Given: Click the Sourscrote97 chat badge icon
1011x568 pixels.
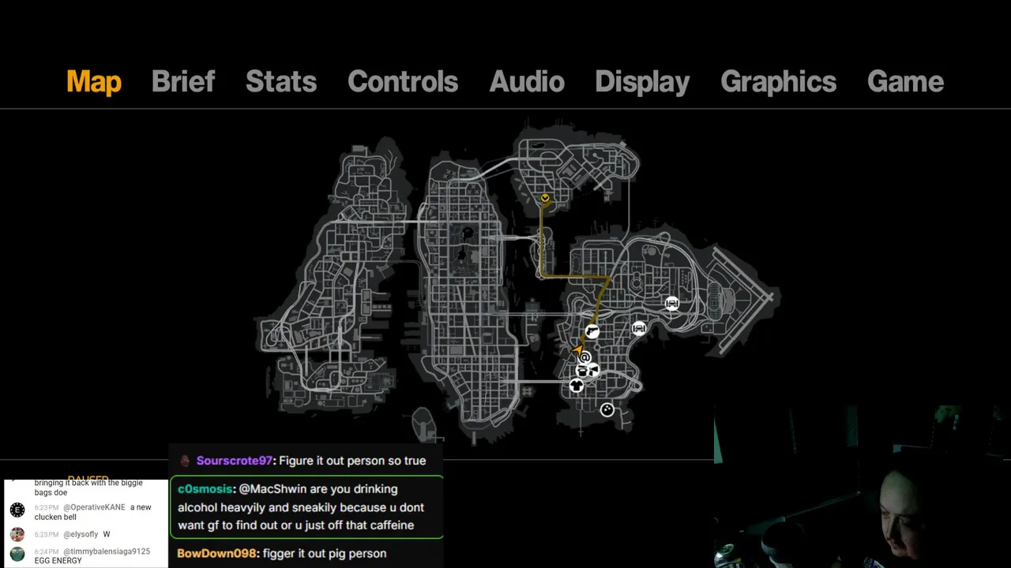Looking at the screenshot, I should tap(186, 461).
